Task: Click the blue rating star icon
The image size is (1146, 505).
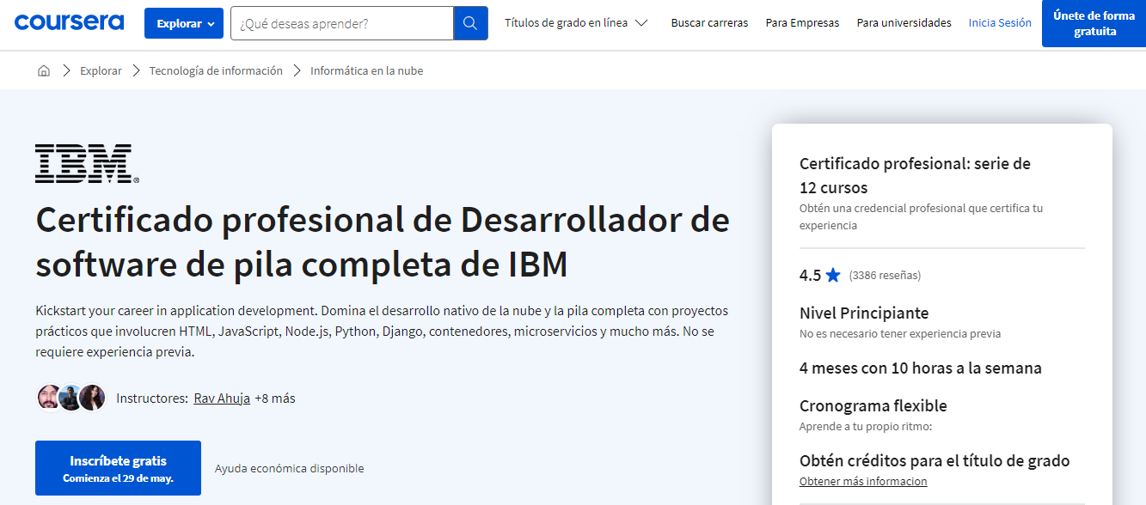Action: pyautogui.click(x=832, y=275)
